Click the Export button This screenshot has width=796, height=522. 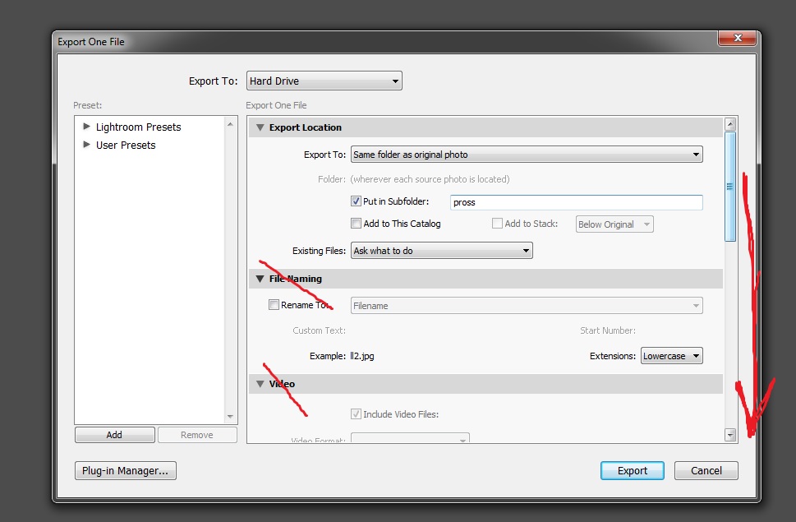click(x=632, y=471)
